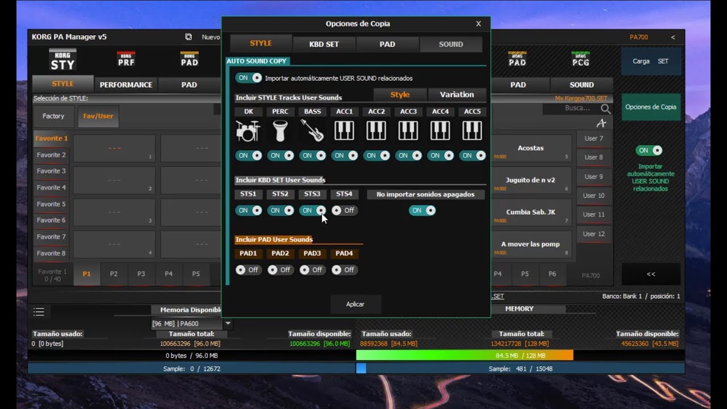727x409 pixels.
Task: Click the ACC4 keyboard icon
Action: [x=440, y=131]
